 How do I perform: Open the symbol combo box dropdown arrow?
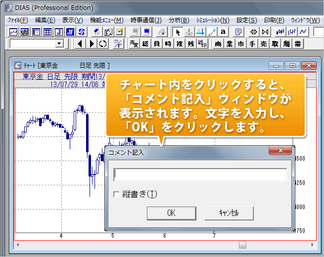(x=59, y=44)
